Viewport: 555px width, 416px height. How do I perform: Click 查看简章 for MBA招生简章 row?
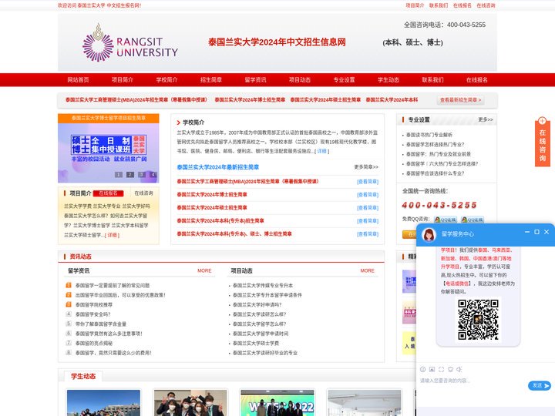pyautogui.click(x=368, y=182)
